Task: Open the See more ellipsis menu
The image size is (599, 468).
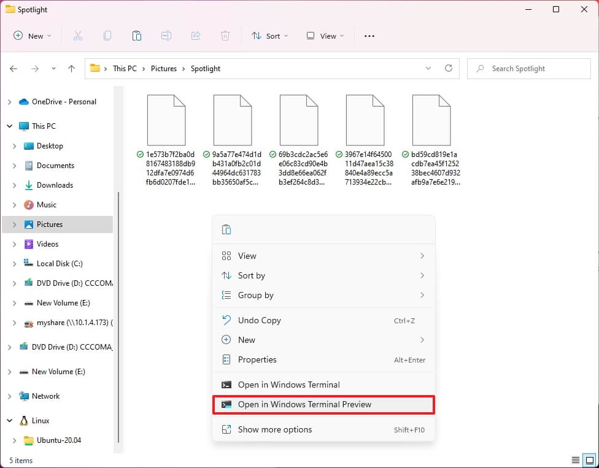Action: tap(369, 36)
